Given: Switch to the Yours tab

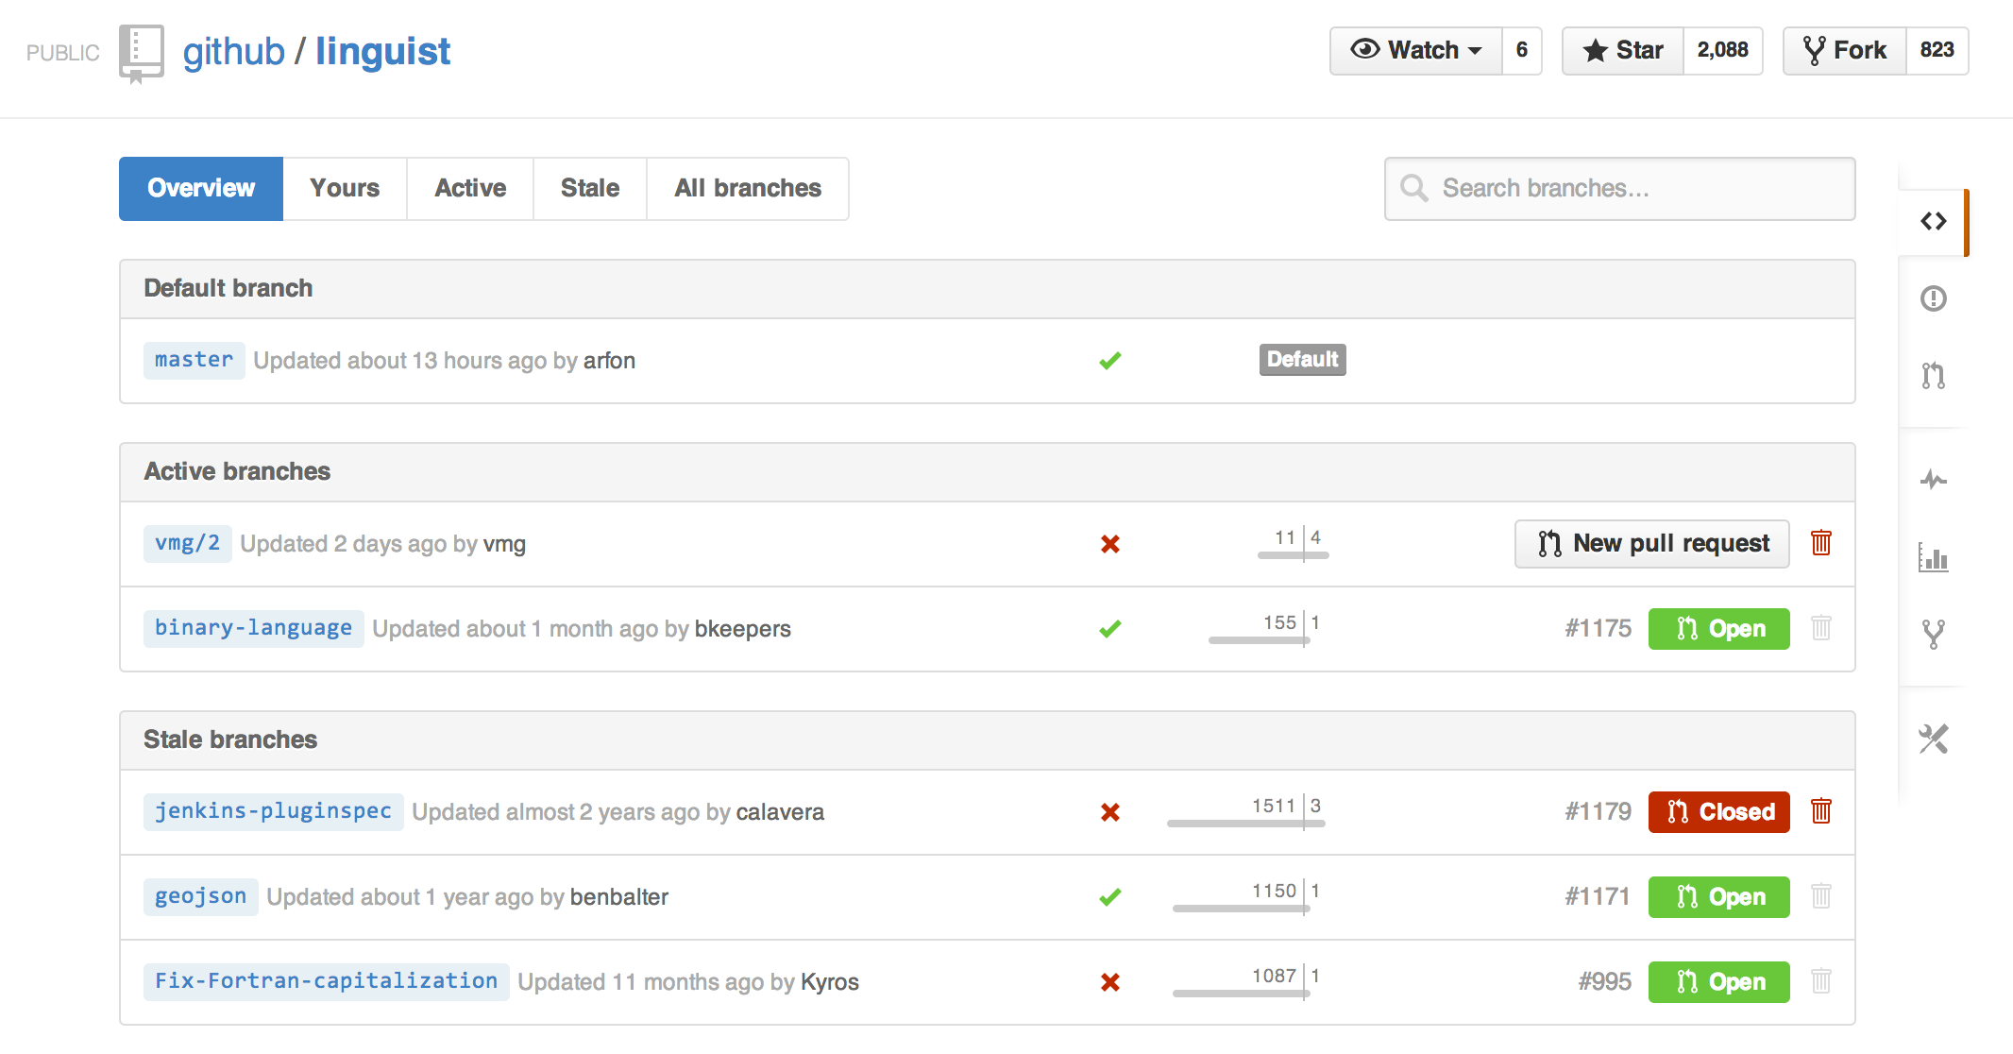Looking at the screenshot, I should point(345,189).
